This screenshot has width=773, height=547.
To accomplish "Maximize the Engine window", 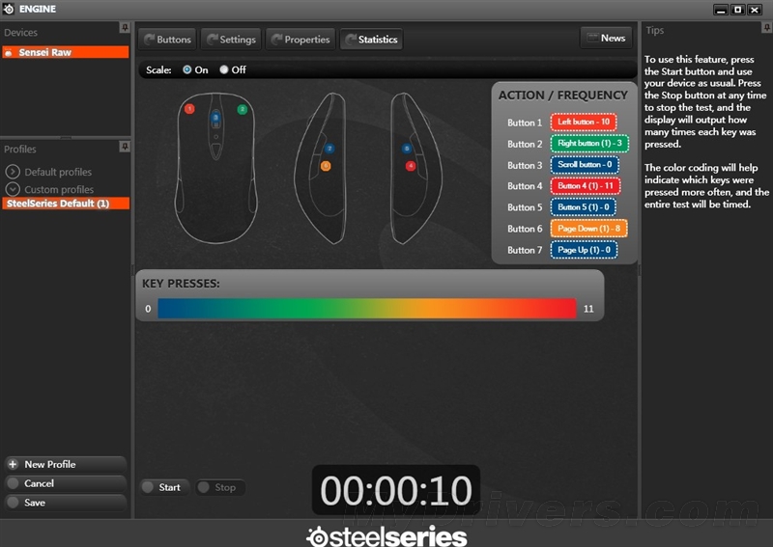I will coord(737,10).
